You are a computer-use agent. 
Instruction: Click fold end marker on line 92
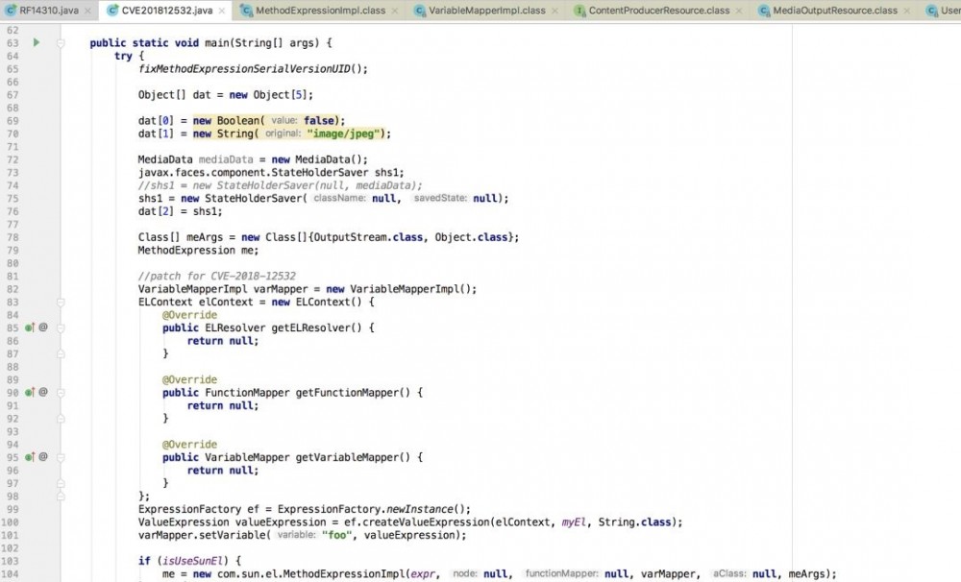[x=61, y=419]
